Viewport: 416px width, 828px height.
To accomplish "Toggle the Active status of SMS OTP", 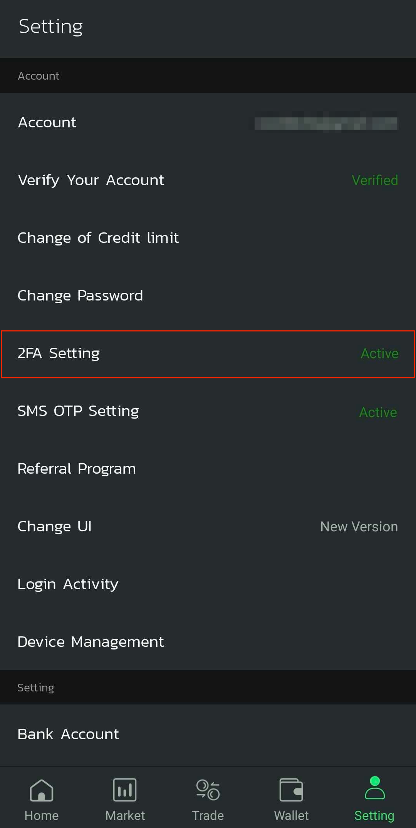I will [378, 412].
